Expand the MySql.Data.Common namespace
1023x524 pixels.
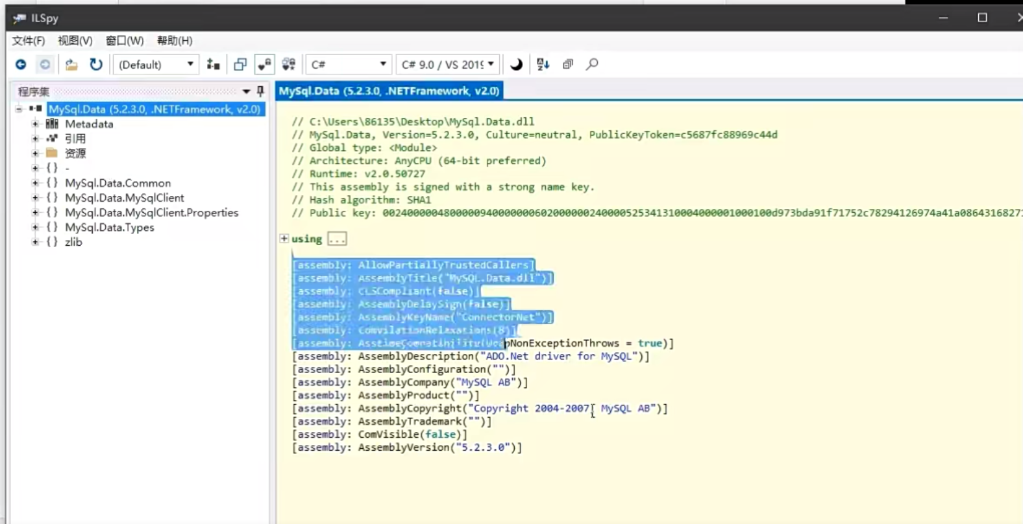36,183
